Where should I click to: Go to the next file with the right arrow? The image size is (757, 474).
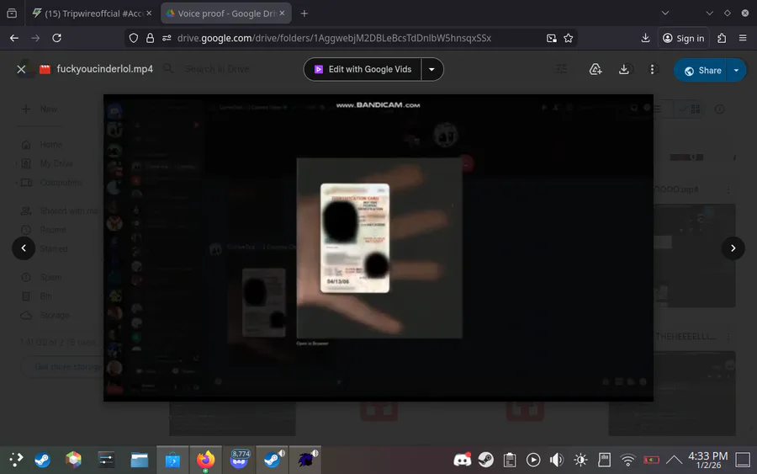point(733,248)
